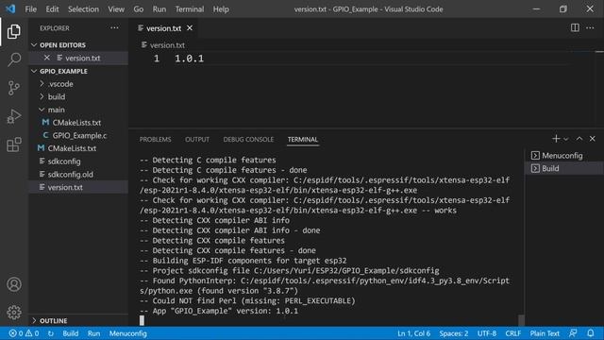
Task: Click Menuconfig in the status bar
Action: tap(128, 333)
